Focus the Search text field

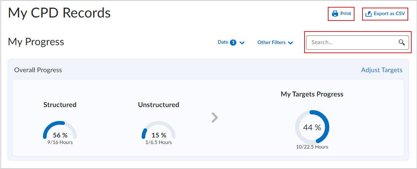point(358,43)
